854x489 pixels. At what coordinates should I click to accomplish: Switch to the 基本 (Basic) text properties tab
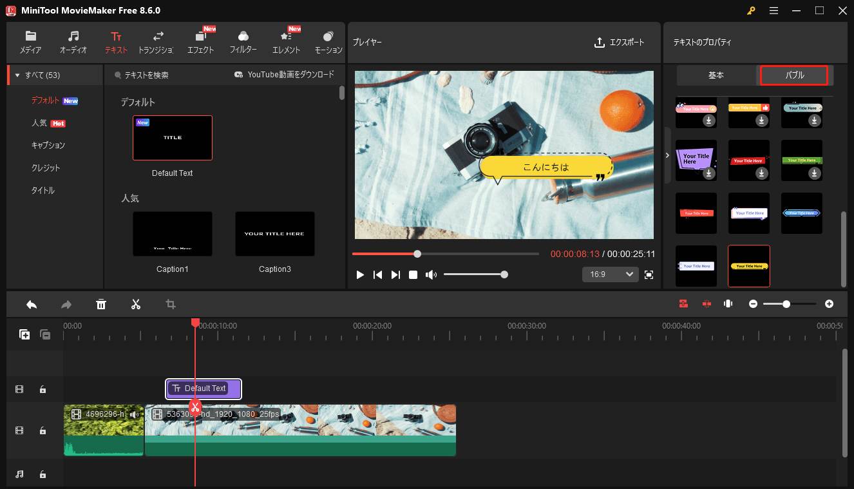click(716, 75)
